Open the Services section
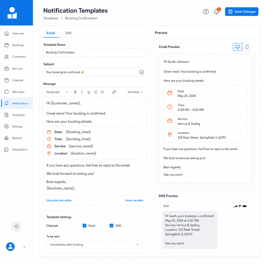The height and width of the screenshot is (264, 264). point(16,69)
